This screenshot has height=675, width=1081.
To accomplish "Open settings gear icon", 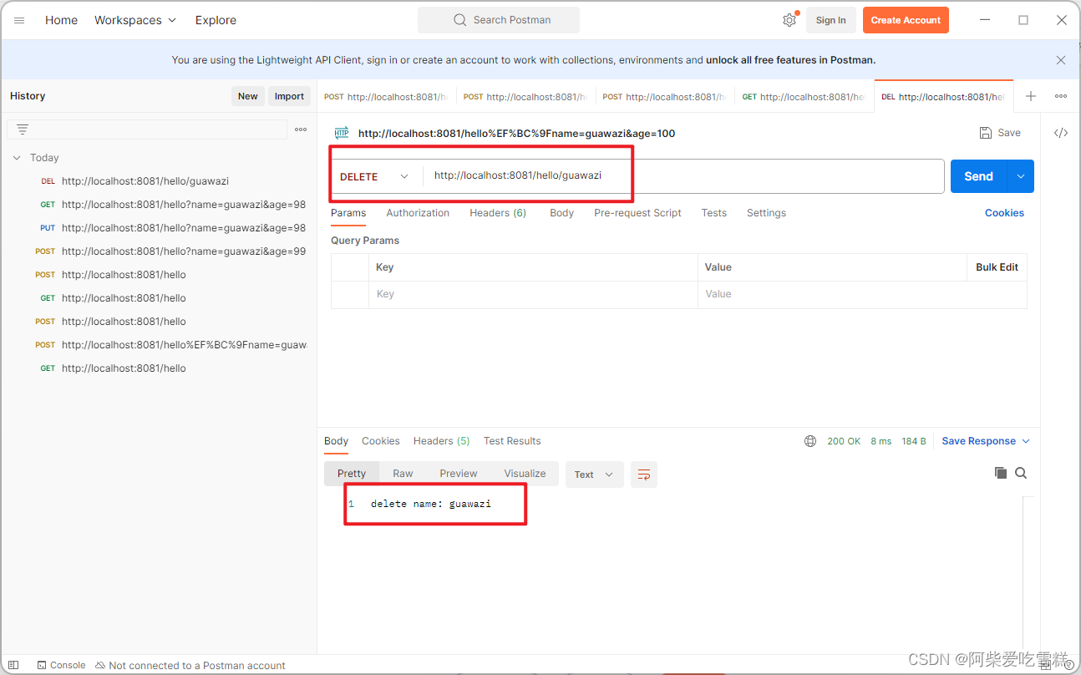I will coord(789,19).
